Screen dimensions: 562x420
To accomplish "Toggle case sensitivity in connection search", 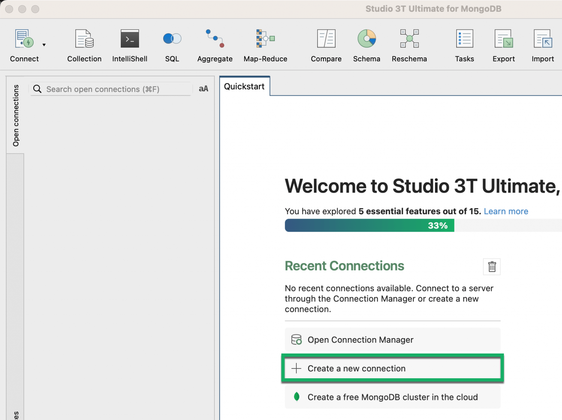I will point(203,89).
